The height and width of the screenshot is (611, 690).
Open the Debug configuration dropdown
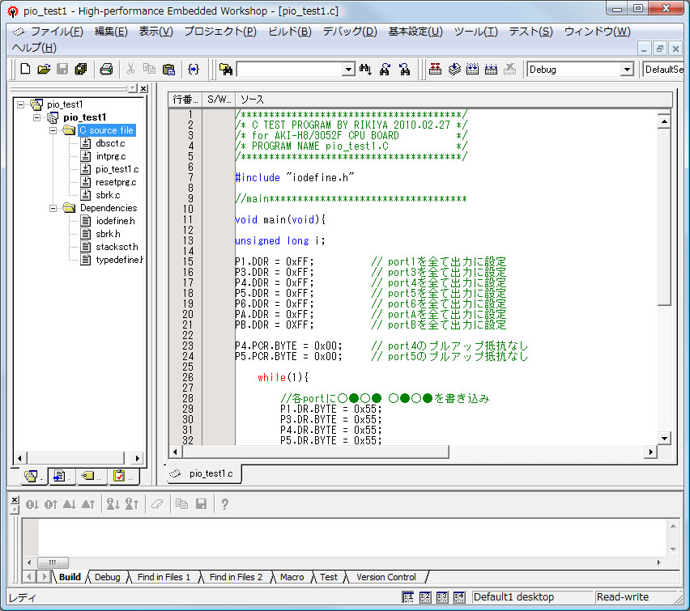click(626, 70)
